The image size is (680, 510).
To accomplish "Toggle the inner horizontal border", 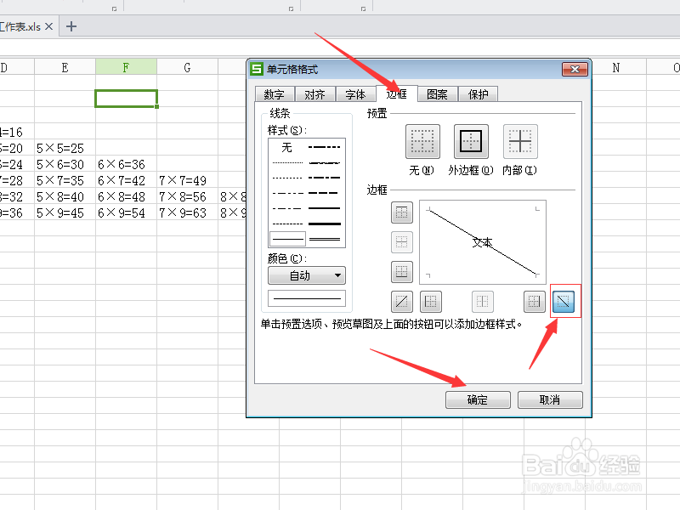I will point(401,240).
